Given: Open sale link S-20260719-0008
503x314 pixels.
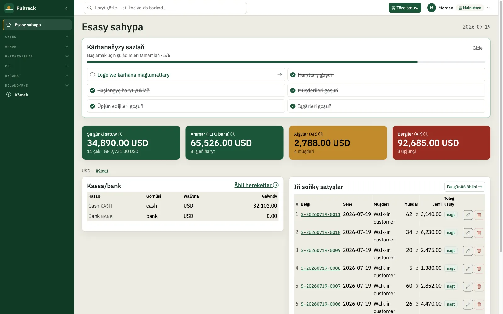Looking at the screenshot, I should pos(320,268).
